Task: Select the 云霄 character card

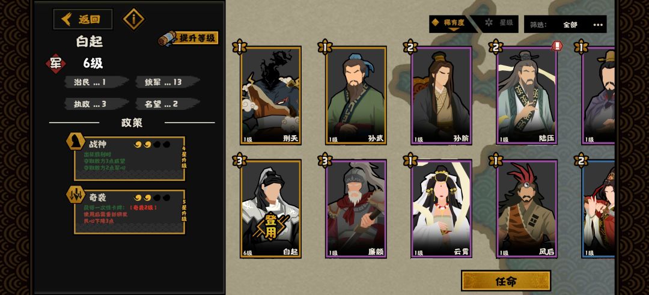Action: (441, 209)
